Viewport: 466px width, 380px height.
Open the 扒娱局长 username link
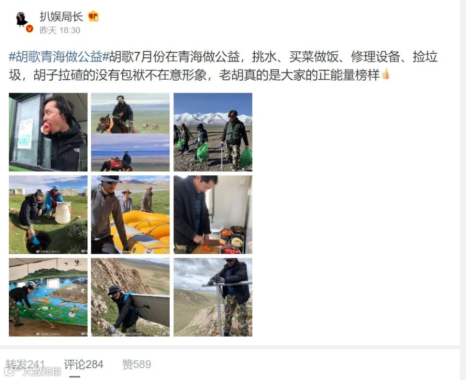click(x=61, y=17)
